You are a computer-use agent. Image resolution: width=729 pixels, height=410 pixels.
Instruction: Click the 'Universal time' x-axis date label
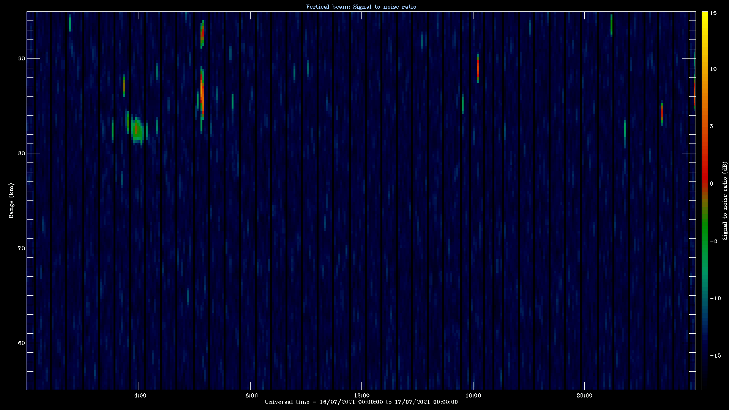click(x=361, y=402)
